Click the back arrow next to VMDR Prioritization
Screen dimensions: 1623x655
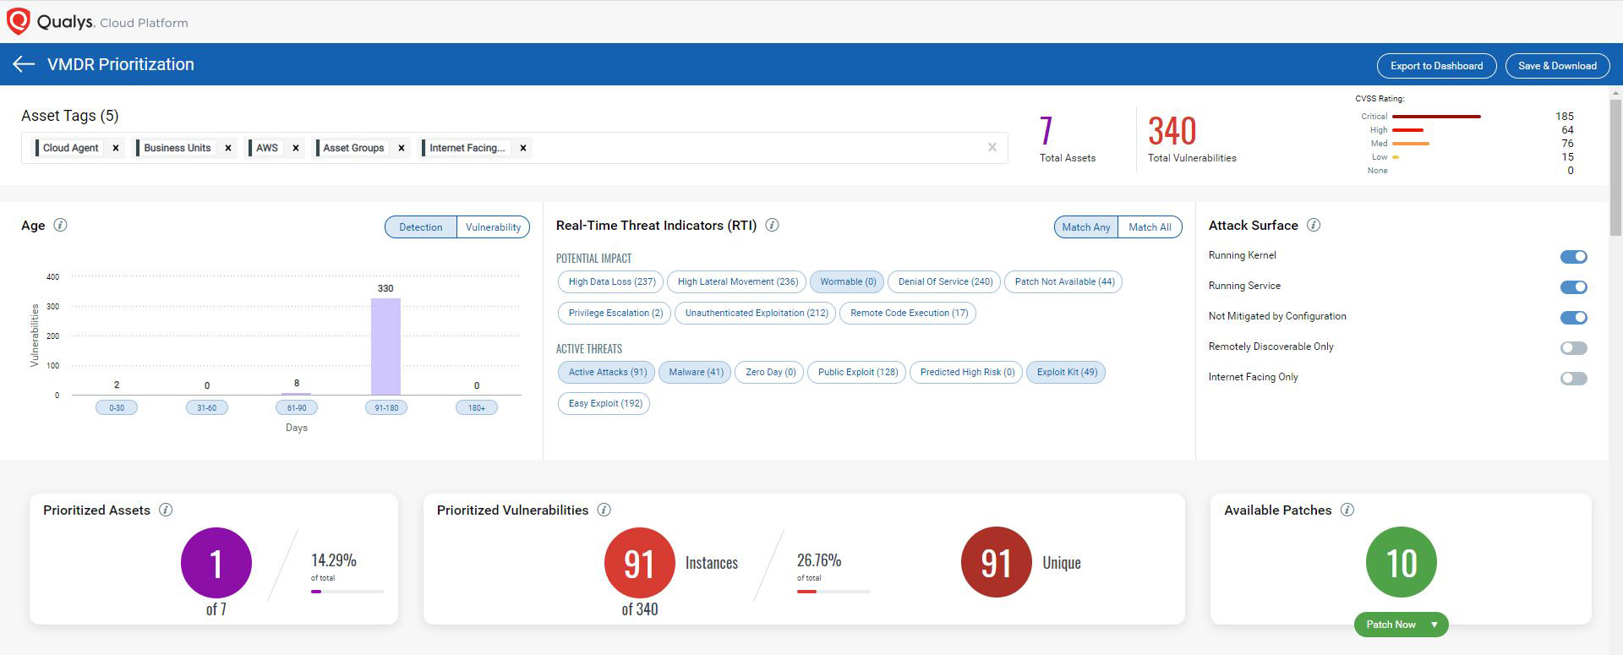tap(24, 64)
